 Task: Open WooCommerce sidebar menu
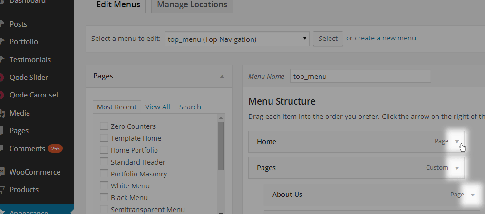point(35,172)
